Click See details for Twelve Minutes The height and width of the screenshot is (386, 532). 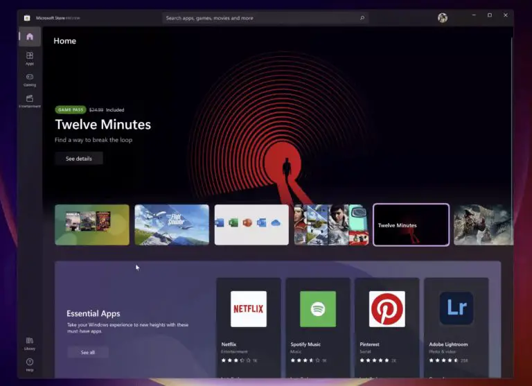pos(79,159)
